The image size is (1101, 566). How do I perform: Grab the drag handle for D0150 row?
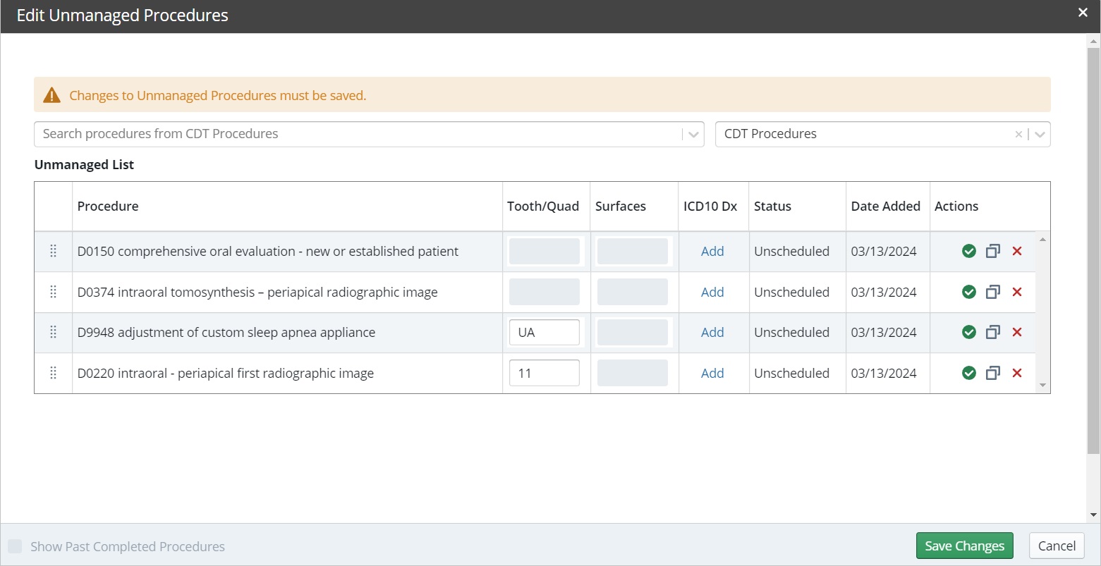coord(53,251)
